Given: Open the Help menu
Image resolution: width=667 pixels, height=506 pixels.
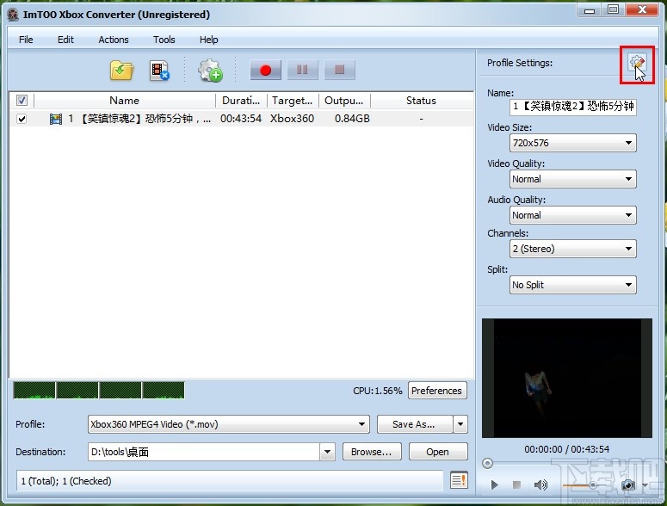Looking at the screenshot, I should [209, 40].
